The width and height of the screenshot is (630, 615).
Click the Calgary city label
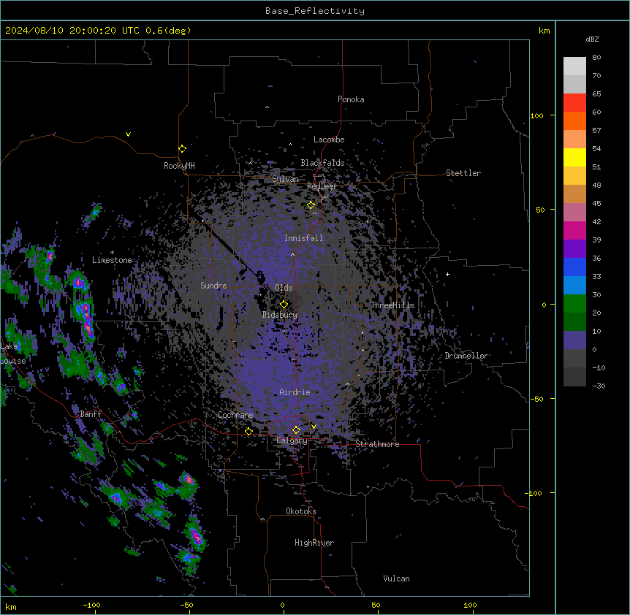pos(292,440)
